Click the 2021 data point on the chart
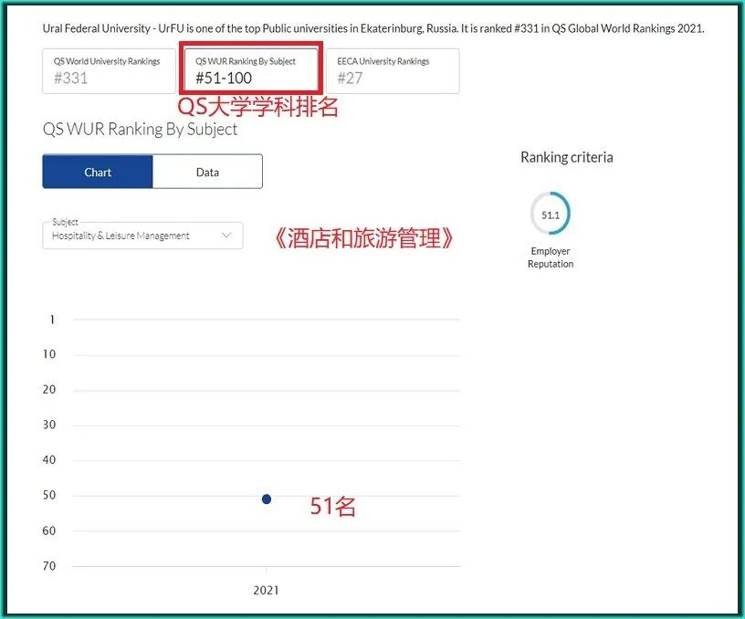Viewport: 745px width, 619px height. point(267,498)
